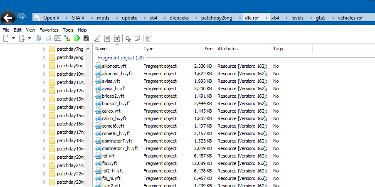Expand the patchday12ng tree folder
Viewport: 375px width, 187px height.
coord(44,91)
